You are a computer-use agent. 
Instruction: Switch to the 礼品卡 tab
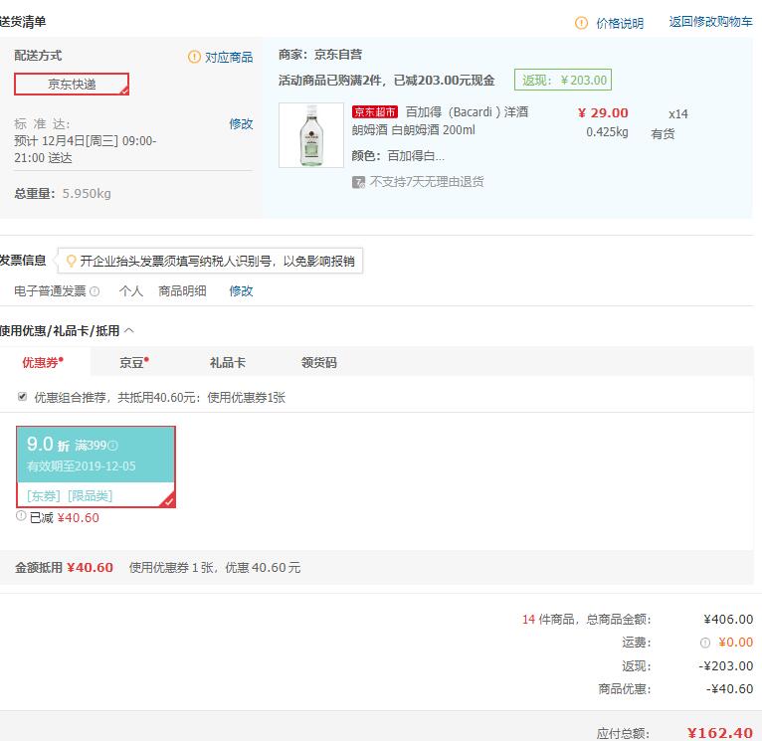coord(228,362)
